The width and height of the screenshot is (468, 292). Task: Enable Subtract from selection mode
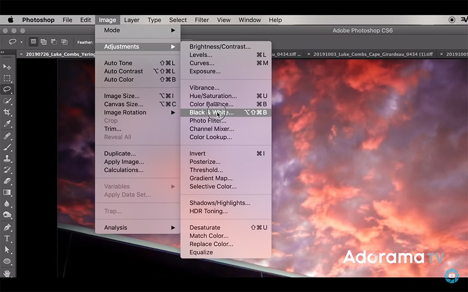coord(54,42)
